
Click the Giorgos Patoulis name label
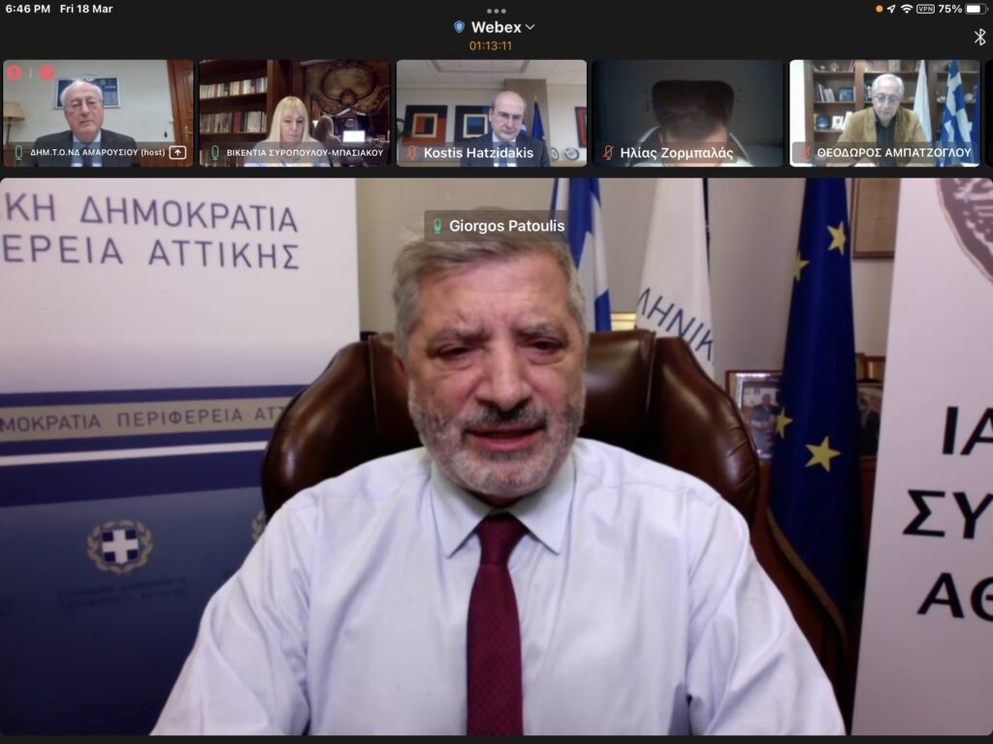[x=499, y=226]
